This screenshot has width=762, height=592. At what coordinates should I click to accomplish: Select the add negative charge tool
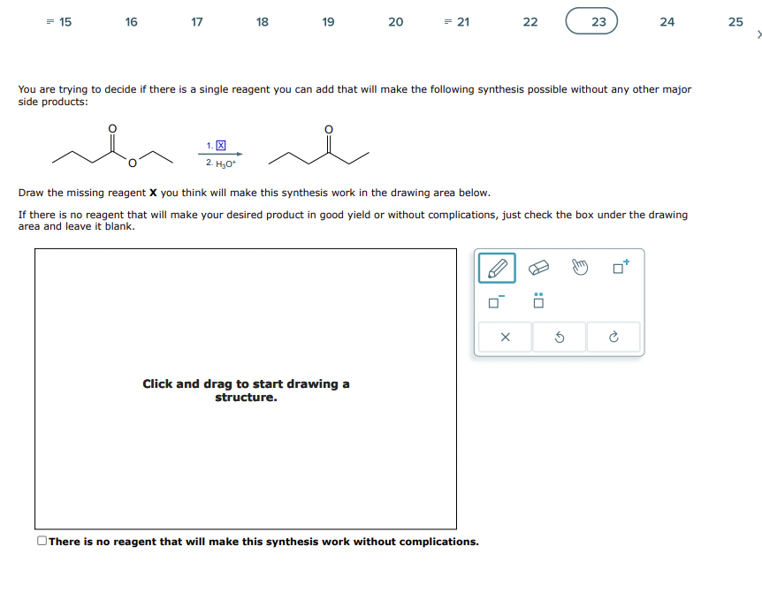493,301
